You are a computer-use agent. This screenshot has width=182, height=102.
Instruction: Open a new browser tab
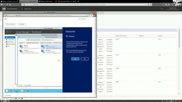(78, 1)
